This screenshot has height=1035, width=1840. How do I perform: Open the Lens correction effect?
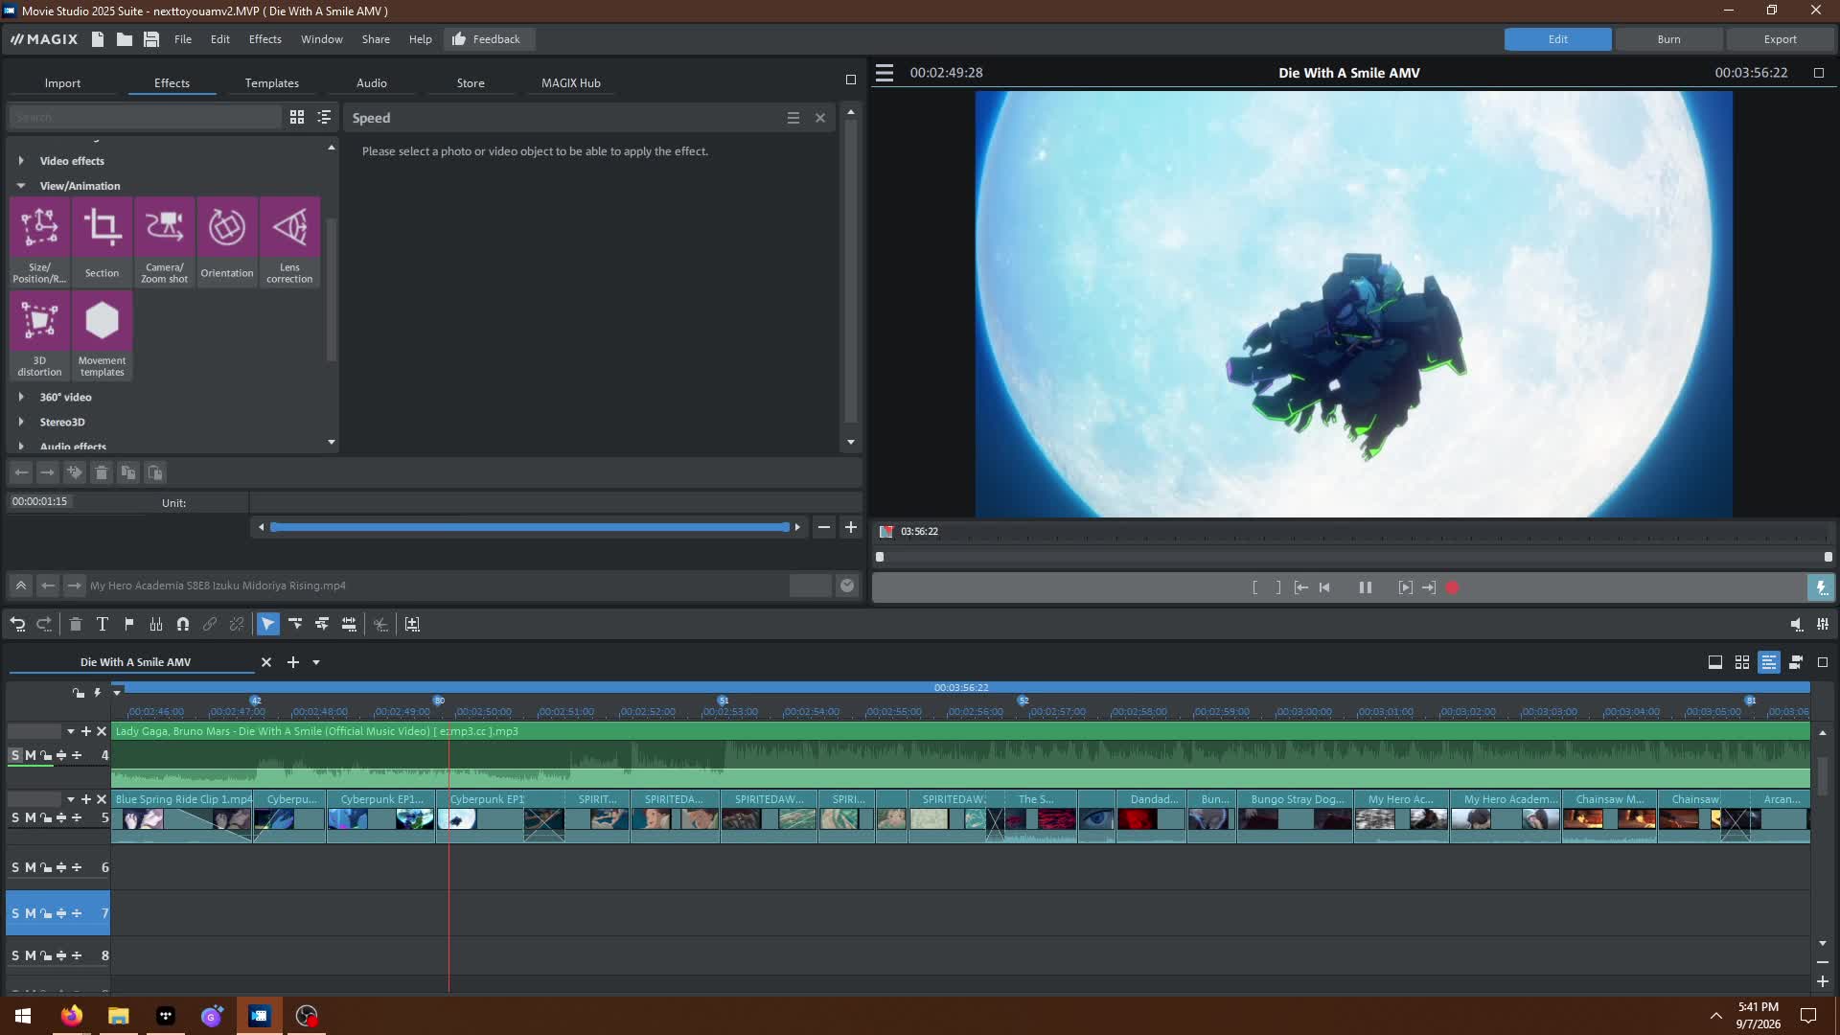289,241
